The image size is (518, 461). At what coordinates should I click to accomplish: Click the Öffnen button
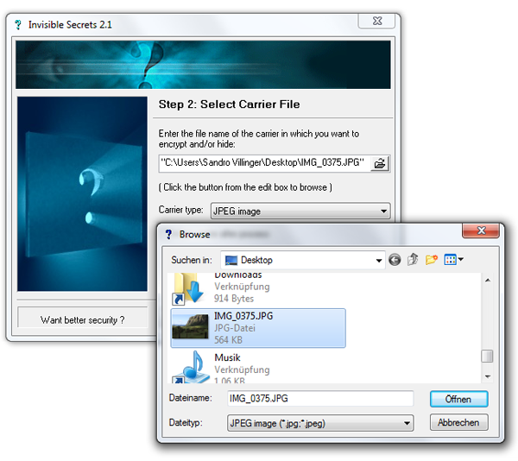click(x=458, y=399)
